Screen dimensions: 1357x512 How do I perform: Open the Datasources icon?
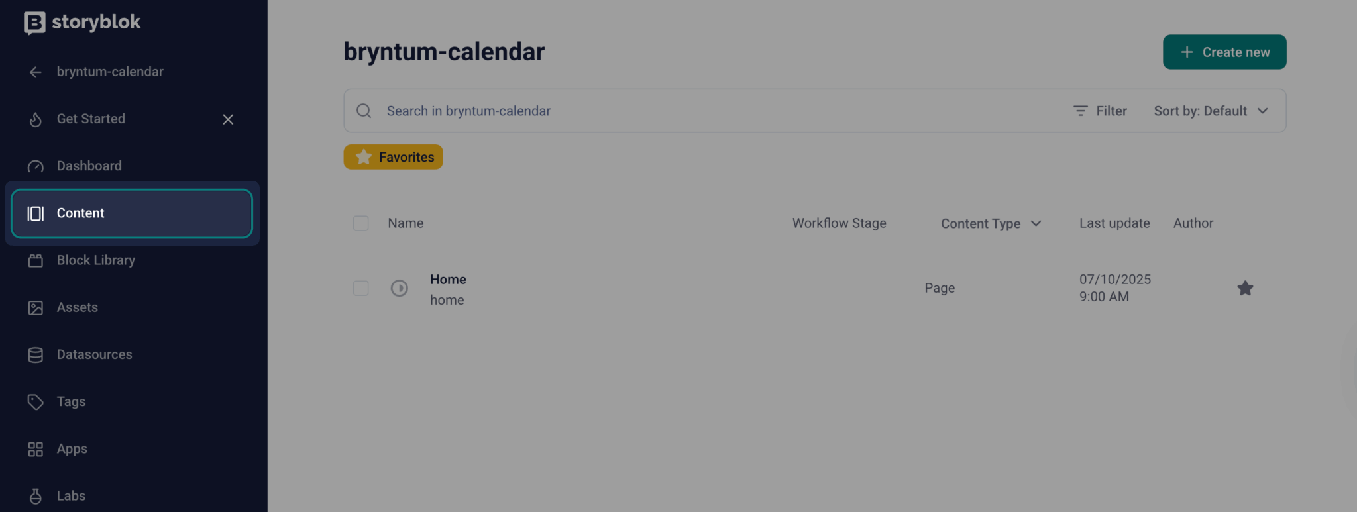(x=36, y=355)
